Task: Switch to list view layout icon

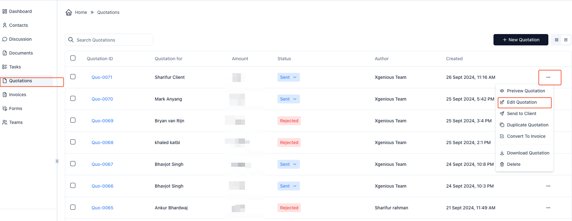Action: (x=566, y=40)
